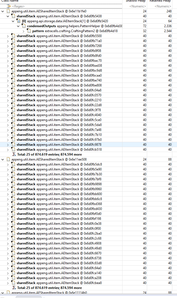177x298 pixels.
Task: Click icon of sharedStack @ 0x6d0fbe740
Action: (13, 80)
